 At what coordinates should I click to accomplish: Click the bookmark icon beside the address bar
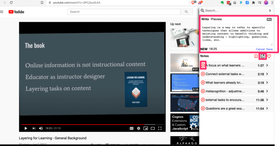(x=42, y=3)
